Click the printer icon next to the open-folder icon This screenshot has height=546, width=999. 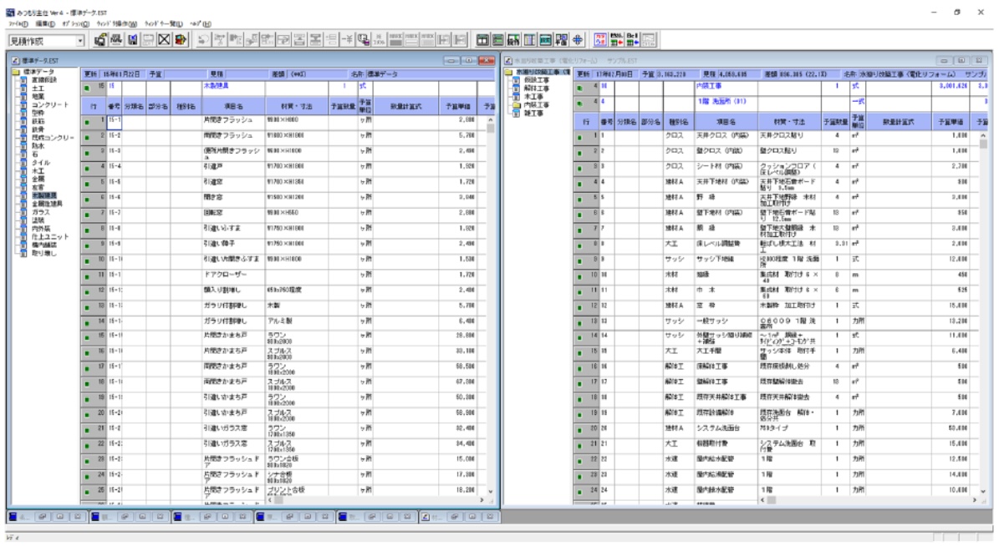click(x=116, y=40)
